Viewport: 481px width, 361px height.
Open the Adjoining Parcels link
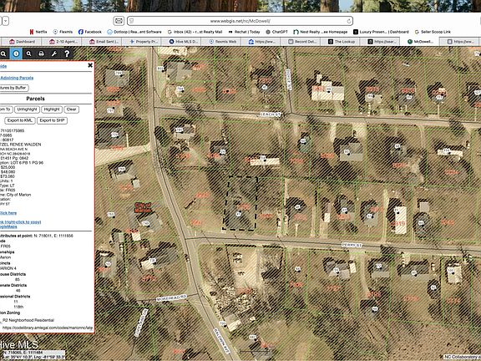17,78
